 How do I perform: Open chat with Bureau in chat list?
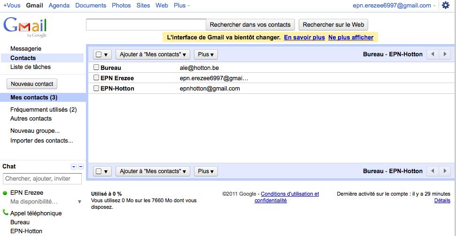point(20,222)
